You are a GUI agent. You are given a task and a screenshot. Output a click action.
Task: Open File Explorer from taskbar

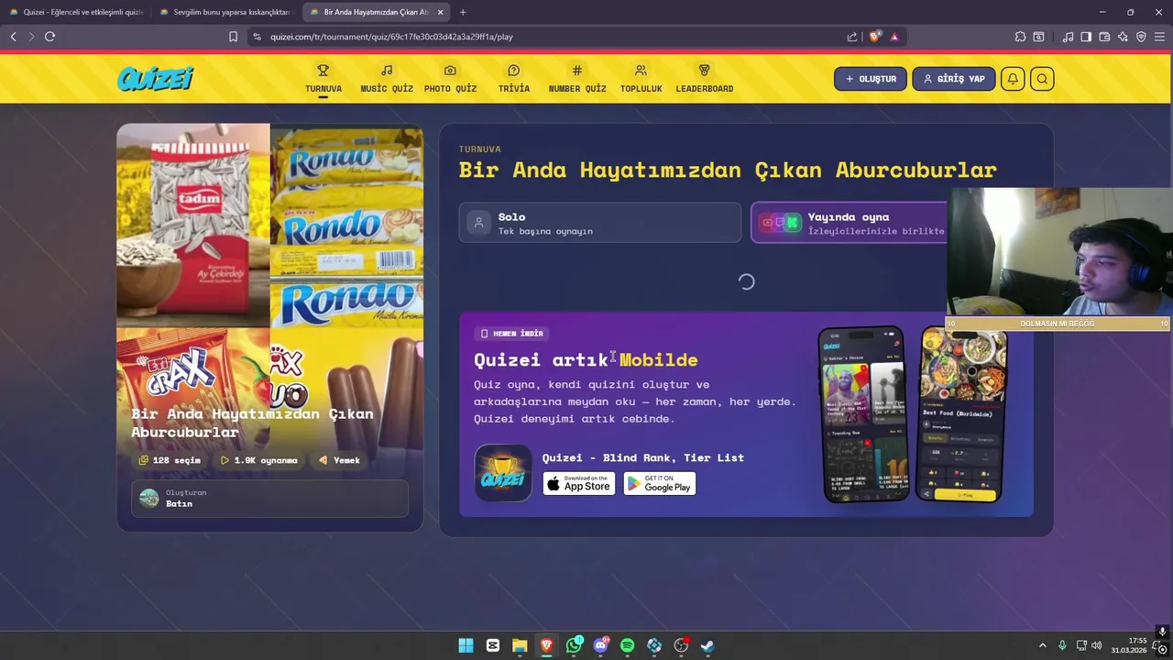point(520,645)
